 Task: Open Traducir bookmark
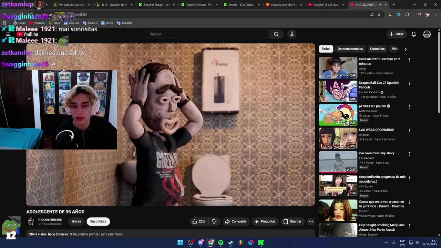(90, 23)
